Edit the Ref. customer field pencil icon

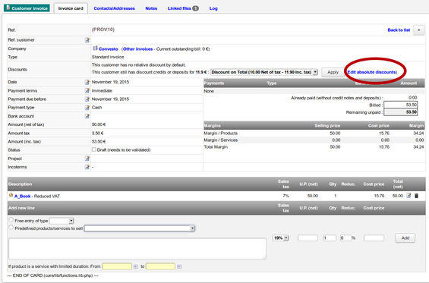coord(87,40)
